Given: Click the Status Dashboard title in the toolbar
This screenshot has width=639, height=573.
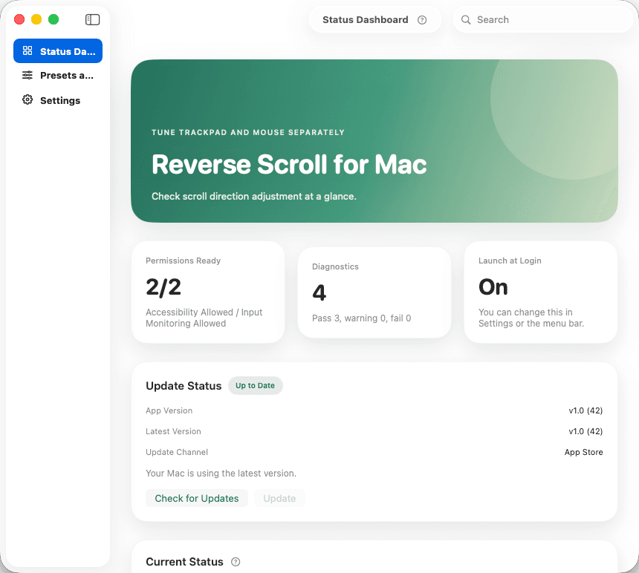Looking at the screenshot, I should coord(365,20).
